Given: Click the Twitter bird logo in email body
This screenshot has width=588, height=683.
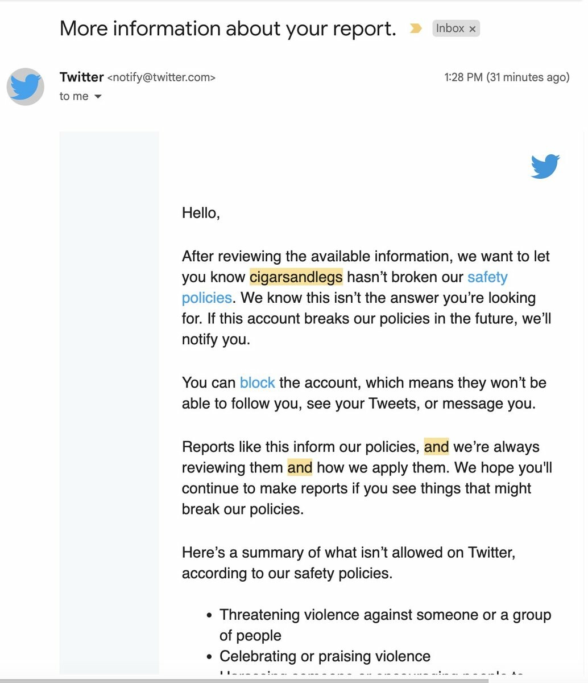Looking at the screenshot, I should click(545, 166).
